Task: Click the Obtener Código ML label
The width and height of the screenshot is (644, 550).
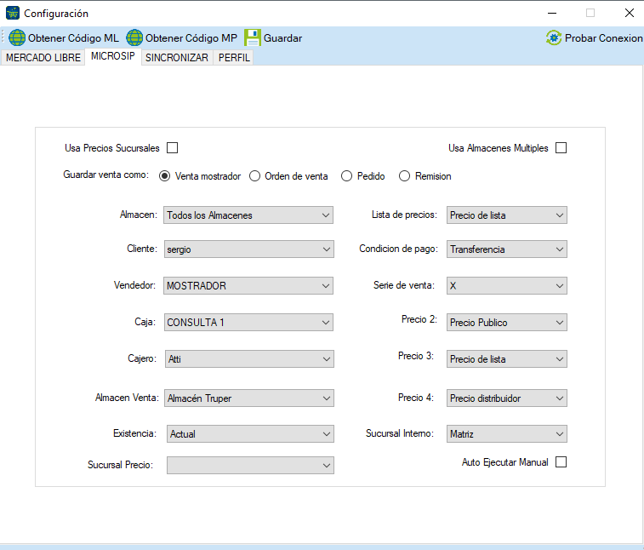Action: click(x=73, y=38)
